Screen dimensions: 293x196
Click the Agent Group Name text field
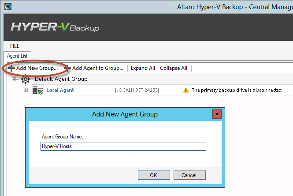(x=123, y=146)
